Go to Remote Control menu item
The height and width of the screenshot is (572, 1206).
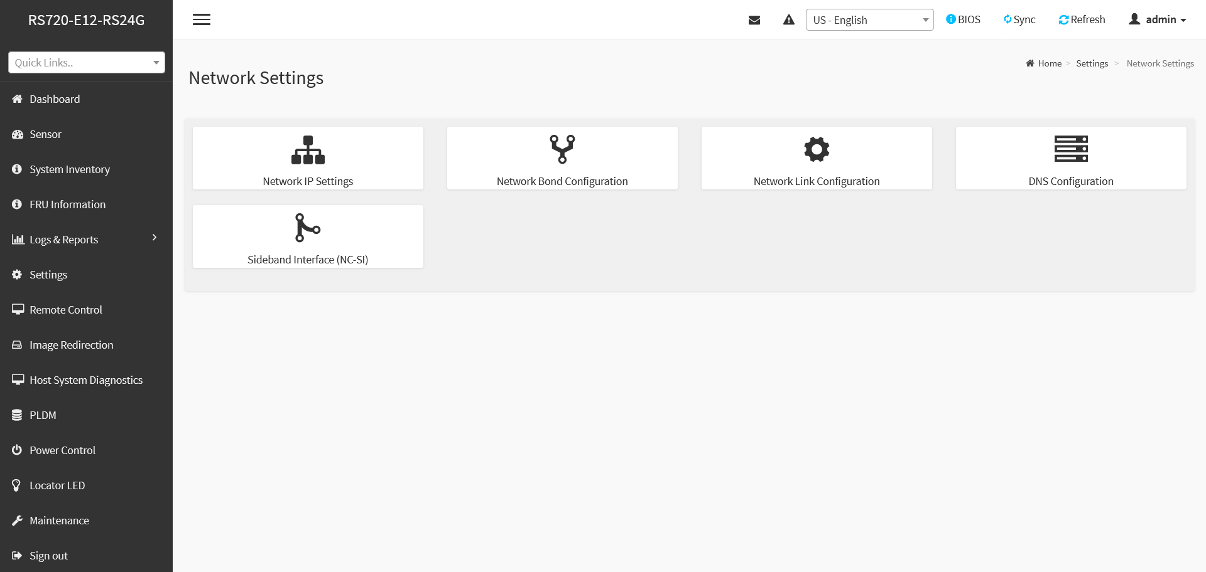coord(65,310)
